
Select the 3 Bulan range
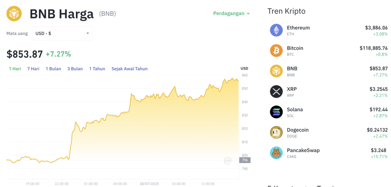(75, 69)
